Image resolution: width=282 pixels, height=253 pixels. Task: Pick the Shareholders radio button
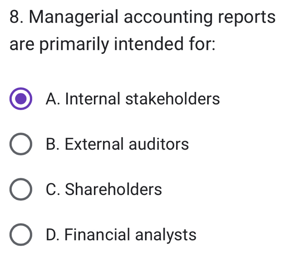[x=20, y=190]
